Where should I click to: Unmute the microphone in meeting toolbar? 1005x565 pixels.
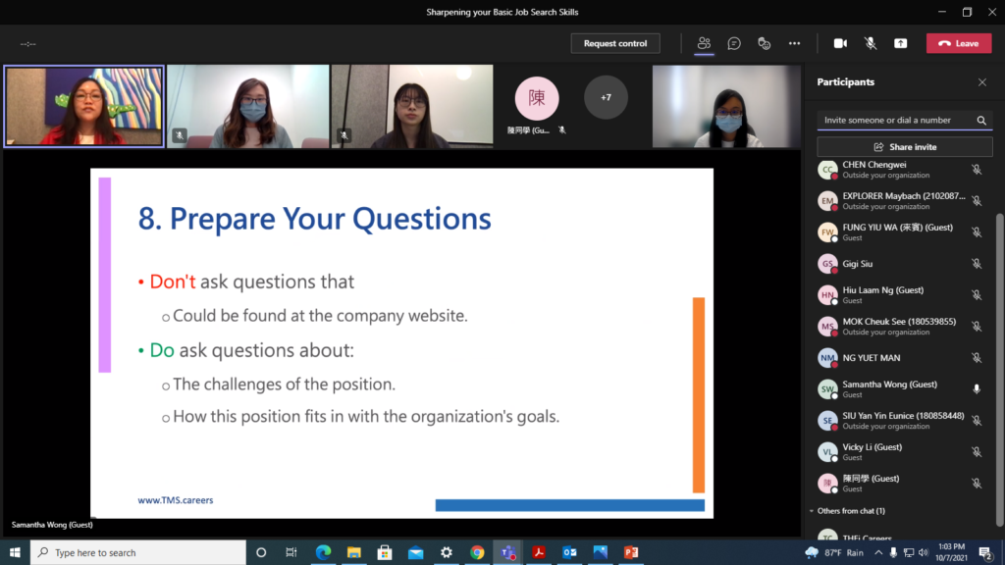click(x=871, y=43)
